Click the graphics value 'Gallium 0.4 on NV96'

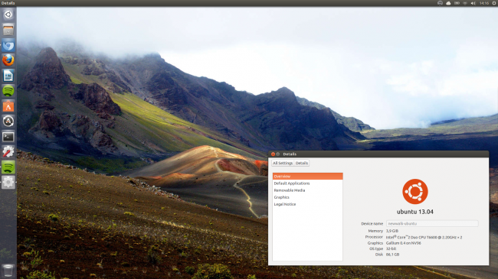coord(403,243)
